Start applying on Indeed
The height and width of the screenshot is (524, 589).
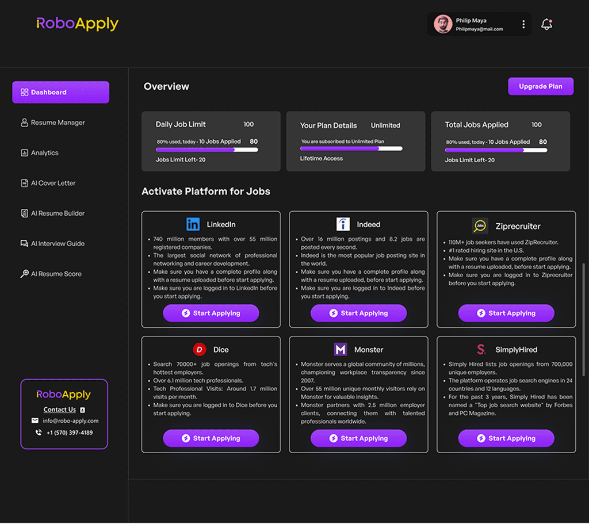(359, 313)
